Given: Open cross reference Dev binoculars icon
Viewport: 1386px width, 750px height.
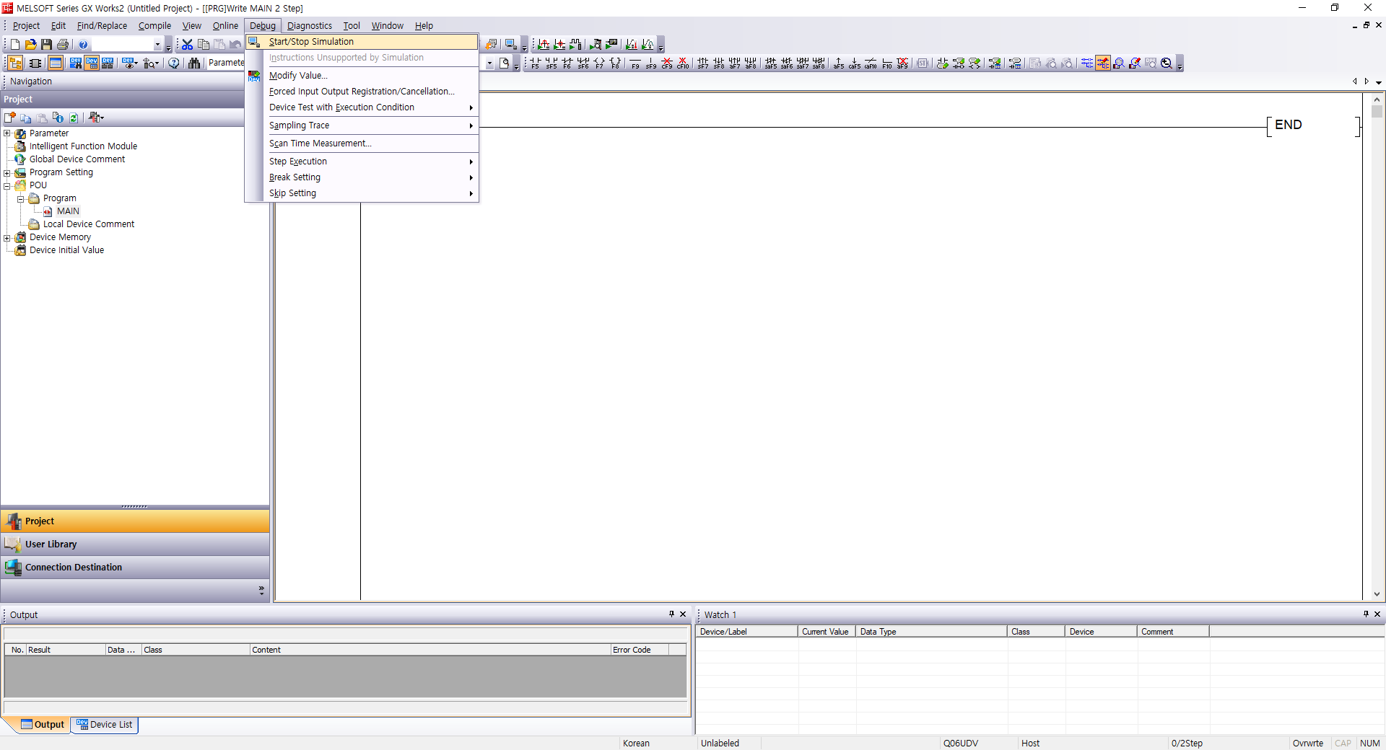Looking at the screenshot, I should click(x=76, y=63).
